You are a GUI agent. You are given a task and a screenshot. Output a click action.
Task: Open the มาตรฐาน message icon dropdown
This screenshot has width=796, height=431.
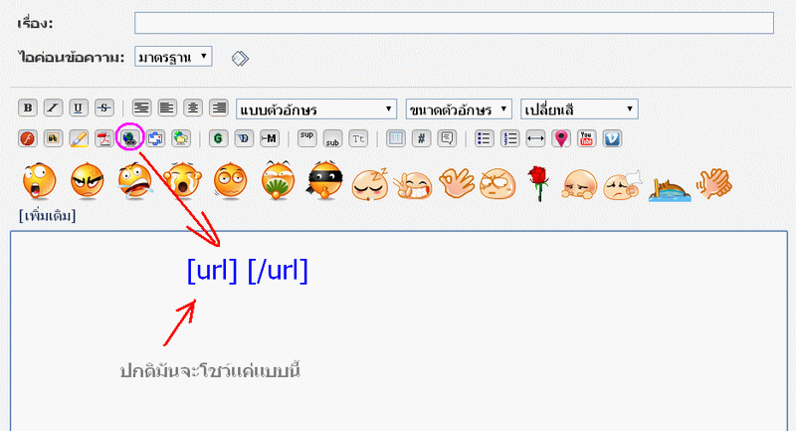coord(173,57)
